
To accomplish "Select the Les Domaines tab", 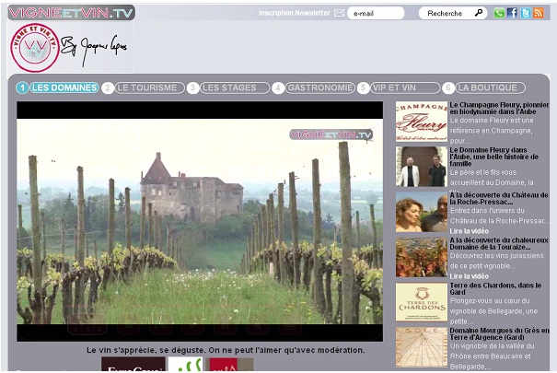I will tap(64, 87).
